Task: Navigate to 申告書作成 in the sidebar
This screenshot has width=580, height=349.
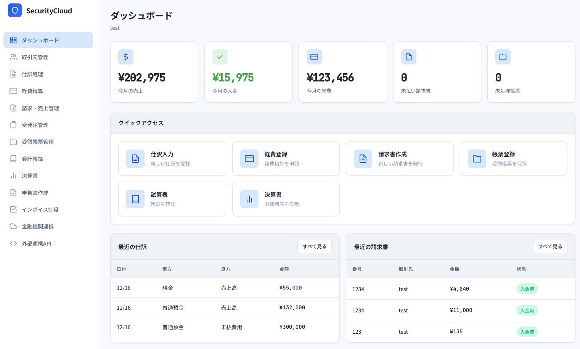Action: (35, 193)
